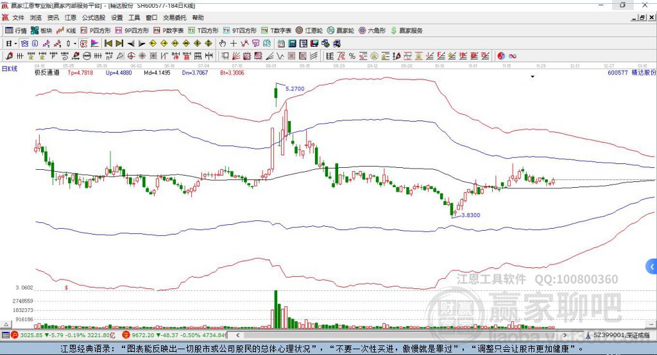Click the small black dropdown triangle in chart
Screen dimensions: 657x355
pos(533,77)
